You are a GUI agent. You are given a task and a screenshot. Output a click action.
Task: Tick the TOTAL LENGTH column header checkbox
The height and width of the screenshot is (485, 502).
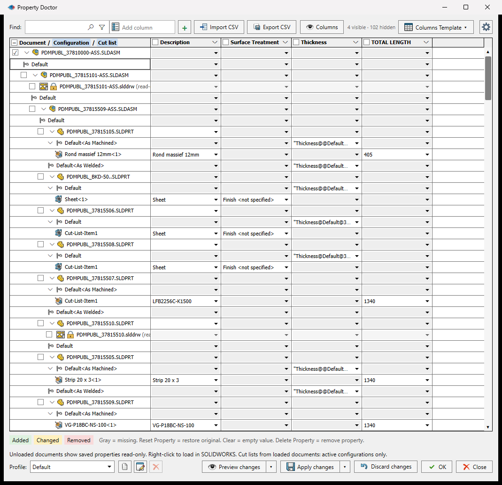[x=367, y=42]
